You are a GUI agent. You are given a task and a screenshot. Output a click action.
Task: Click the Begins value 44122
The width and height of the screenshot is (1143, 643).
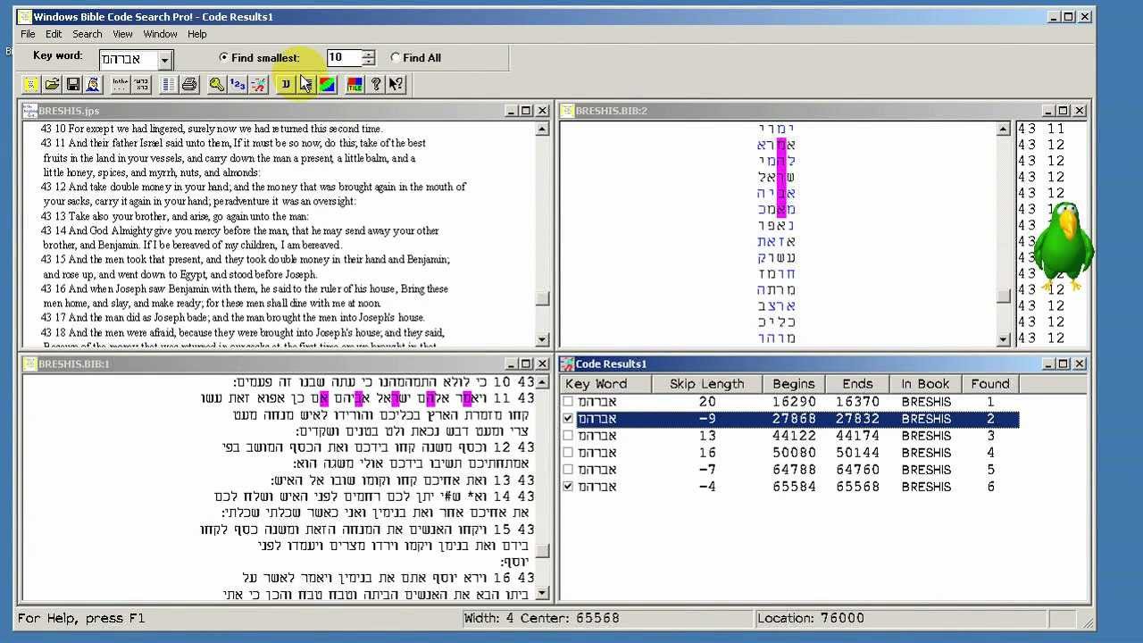[x=793, y=436]
